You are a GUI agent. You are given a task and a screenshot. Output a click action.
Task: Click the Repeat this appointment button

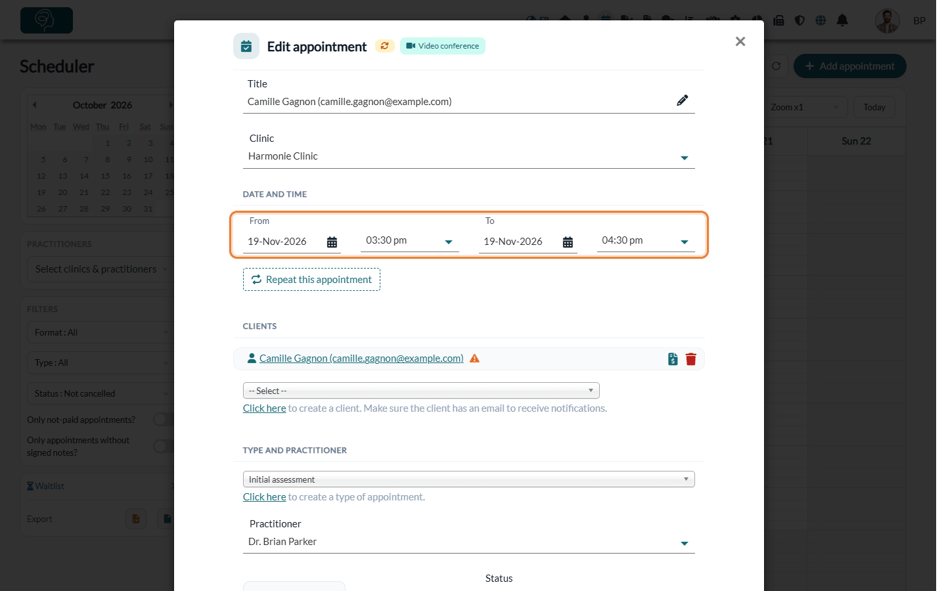[311, 280]
